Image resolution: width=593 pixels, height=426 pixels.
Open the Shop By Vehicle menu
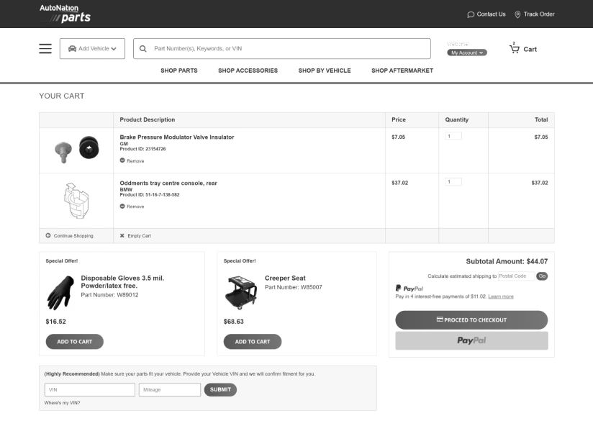[325, 71]
